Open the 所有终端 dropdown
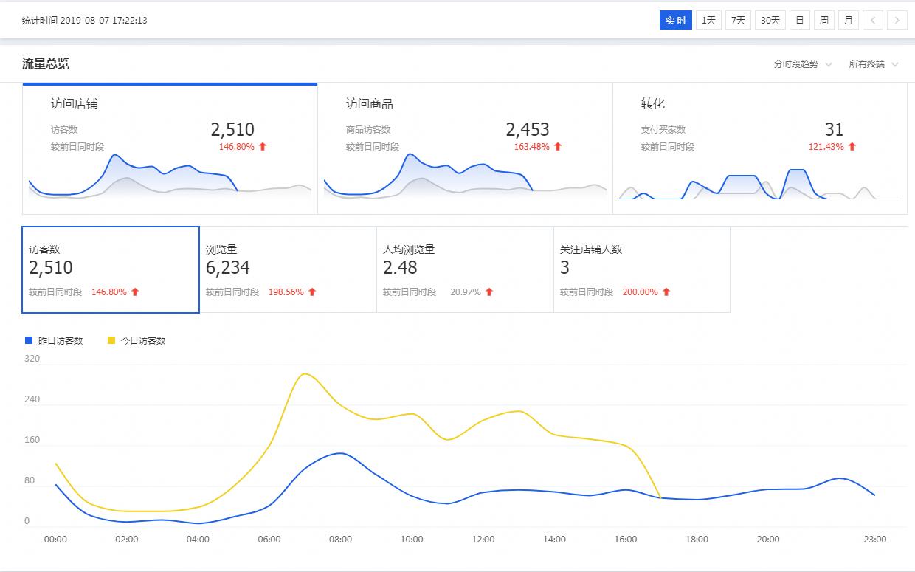Viewport: 915px width, 572px height. [874, 64]
